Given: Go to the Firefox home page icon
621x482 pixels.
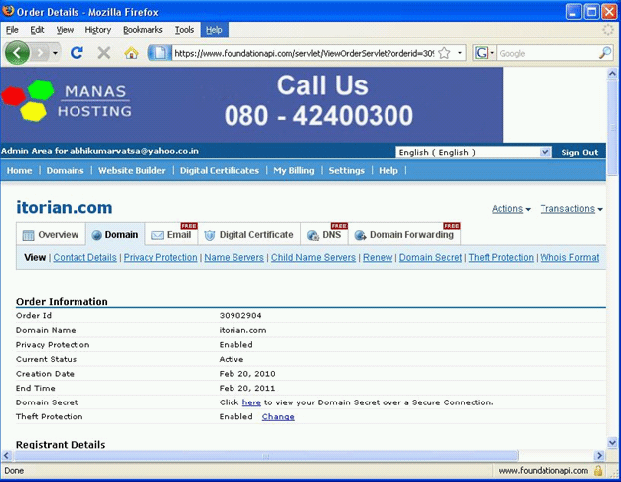Looking at the screenshot, I should [131, 53].
